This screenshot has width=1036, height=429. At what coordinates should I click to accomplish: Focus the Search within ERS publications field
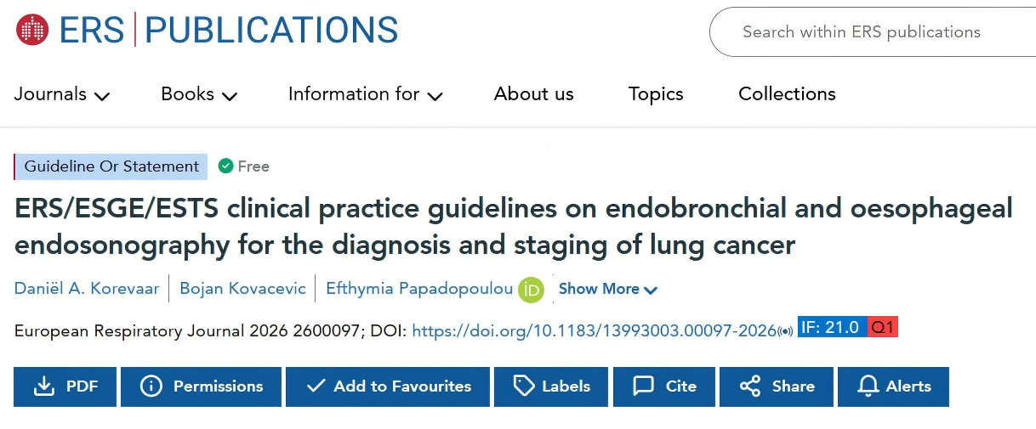coord(873,32)
